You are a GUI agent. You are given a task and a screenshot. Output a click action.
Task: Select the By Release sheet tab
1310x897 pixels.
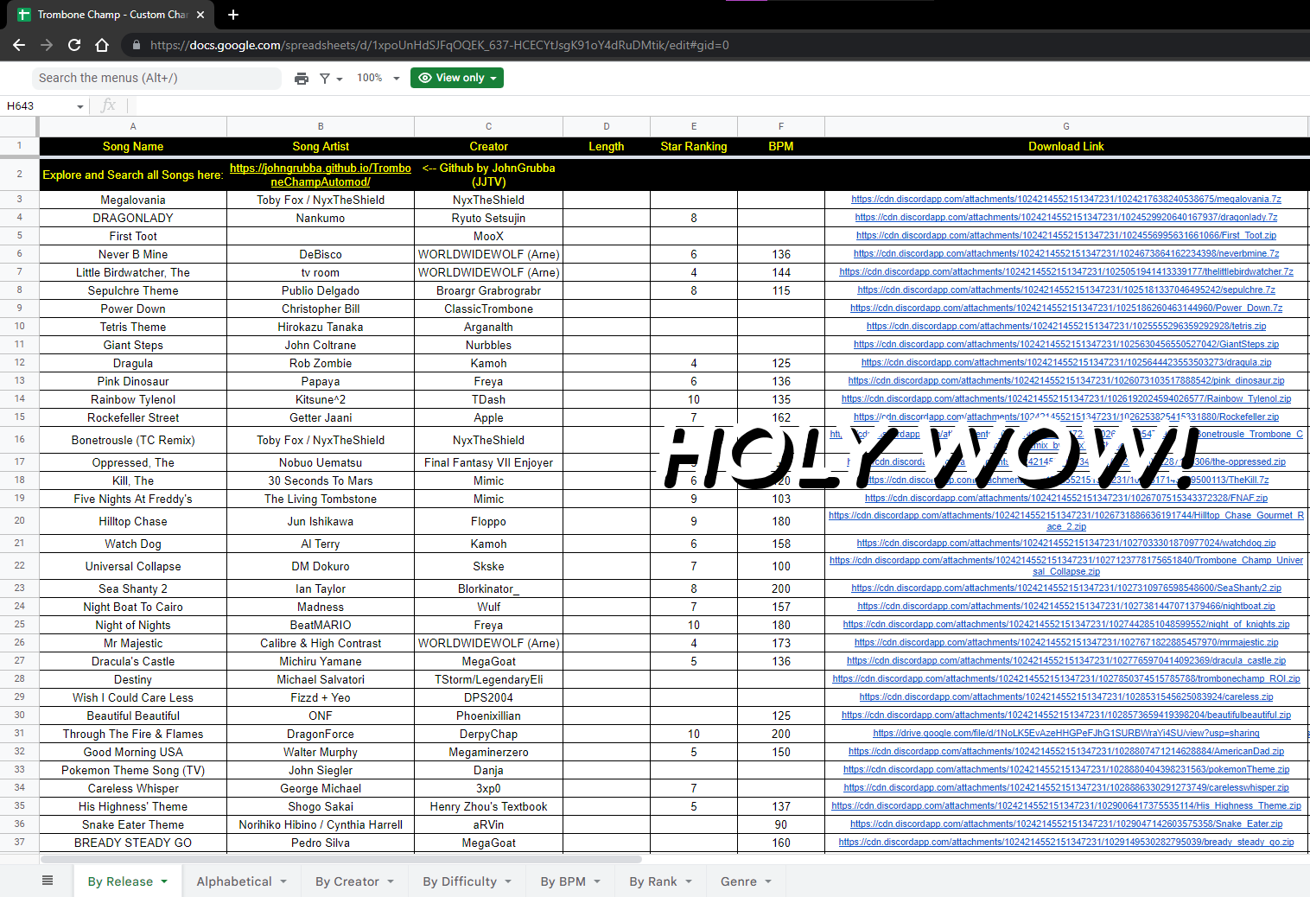pos(120,881)
